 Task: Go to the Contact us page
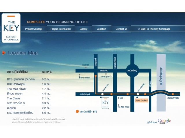point(121,29)
